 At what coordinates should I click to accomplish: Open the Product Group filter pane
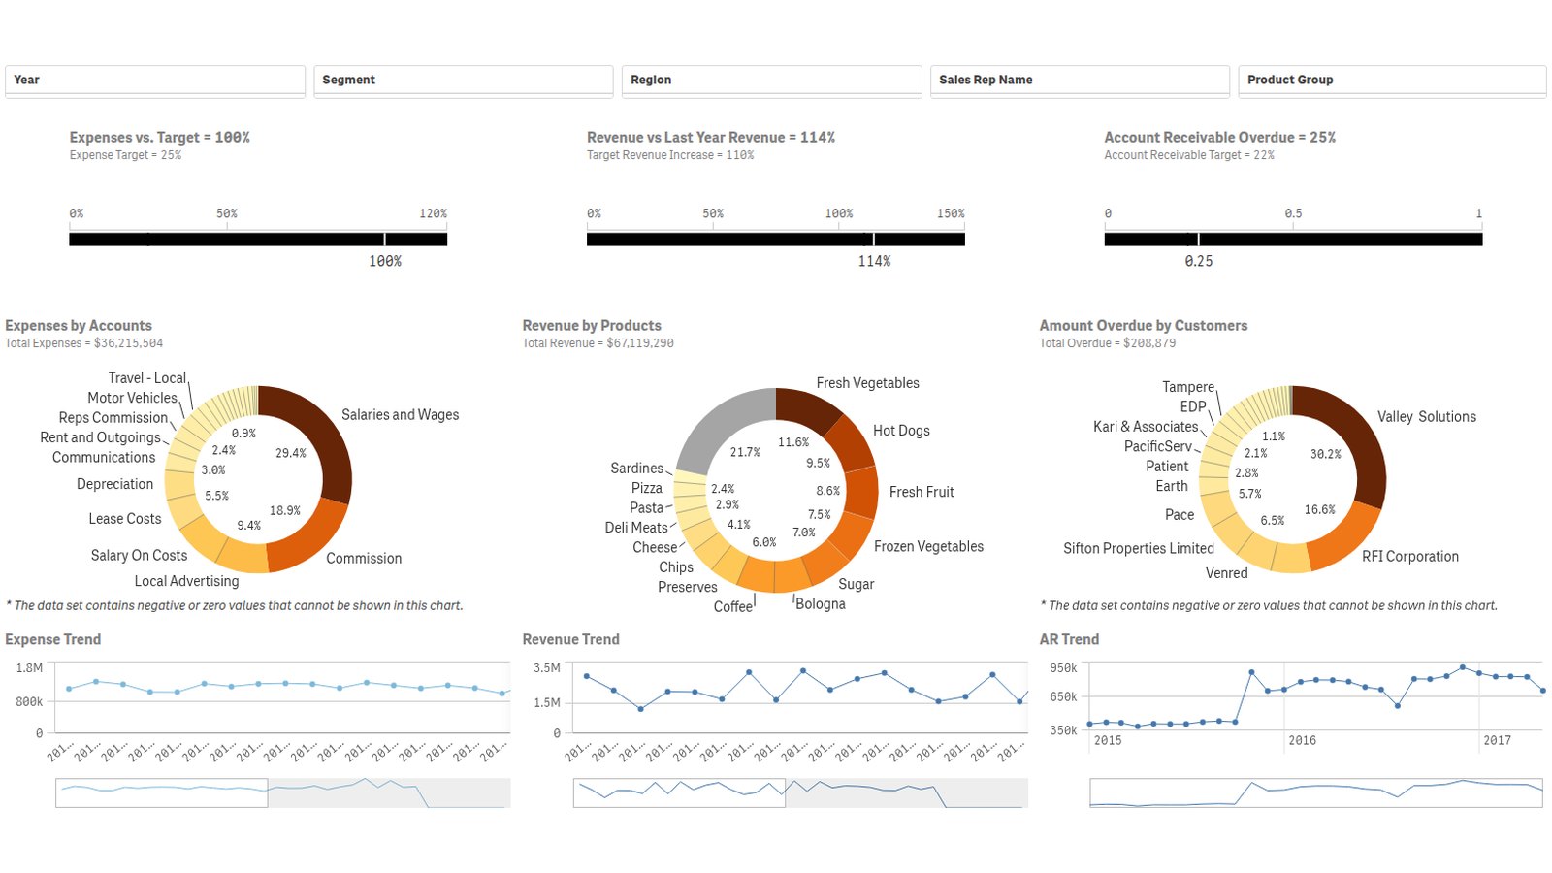(1392, 81)
